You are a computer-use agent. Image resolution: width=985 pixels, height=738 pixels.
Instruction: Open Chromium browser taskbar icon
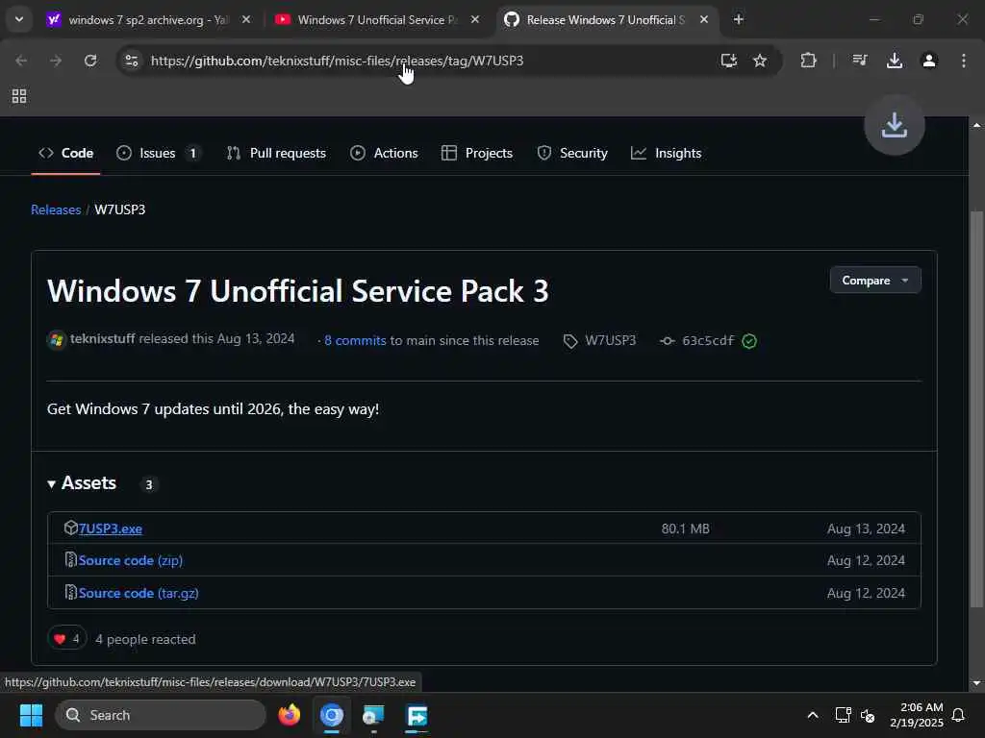pos(332,715)
